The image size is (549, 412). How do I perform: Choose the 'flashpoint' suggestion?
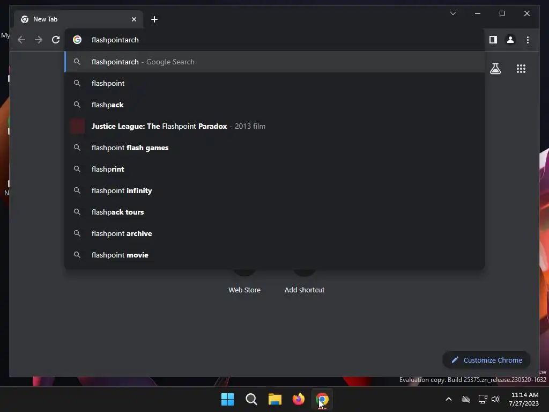click(274, 83)
